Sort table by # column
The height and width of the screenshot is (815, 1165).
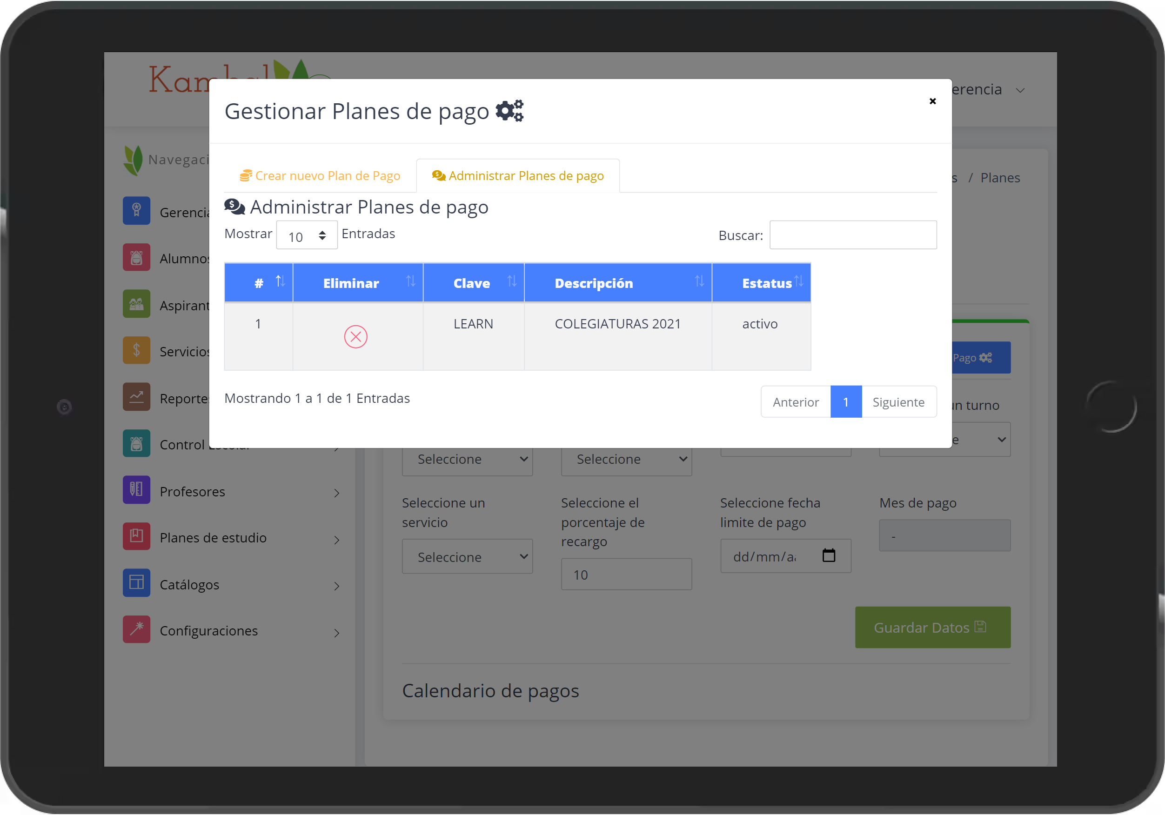[259, 283]
